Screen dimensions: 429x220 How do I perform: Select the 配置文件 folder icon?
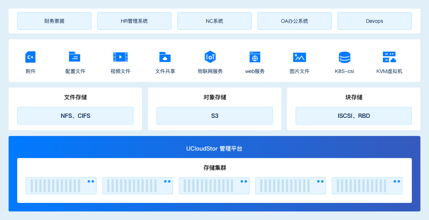tap(74, 57)
